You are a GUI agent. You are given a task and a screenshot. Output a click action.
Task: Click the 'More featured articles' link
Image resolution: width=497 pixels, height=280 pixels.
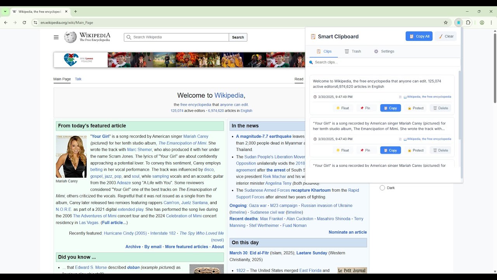click(186, 247)
